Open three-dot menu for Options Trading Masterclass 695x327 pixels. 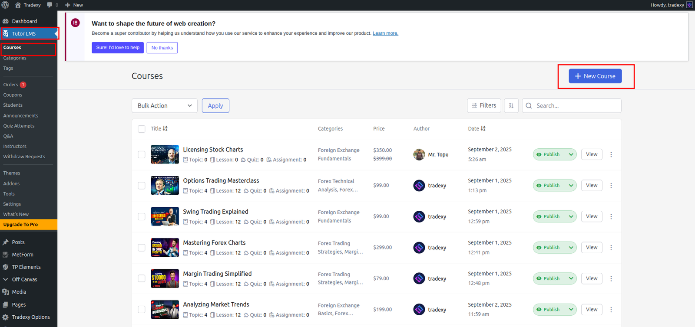tap(611, 186)
